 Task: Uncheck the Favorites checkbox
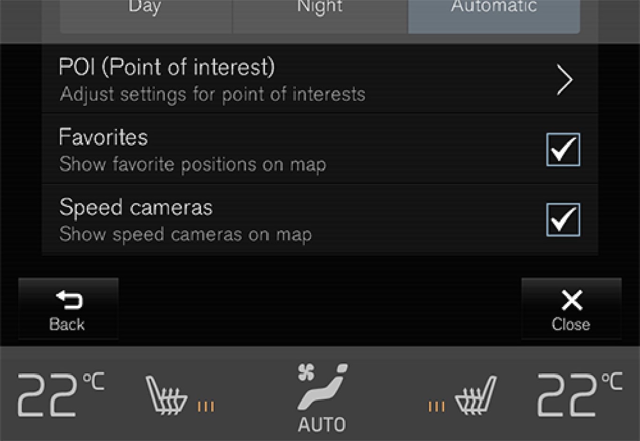coord(563,149)
